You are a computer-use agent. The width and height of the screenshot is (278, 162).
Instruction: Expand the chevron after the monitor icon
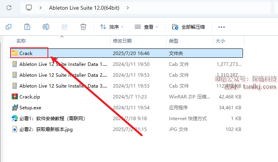click(40, 7)
